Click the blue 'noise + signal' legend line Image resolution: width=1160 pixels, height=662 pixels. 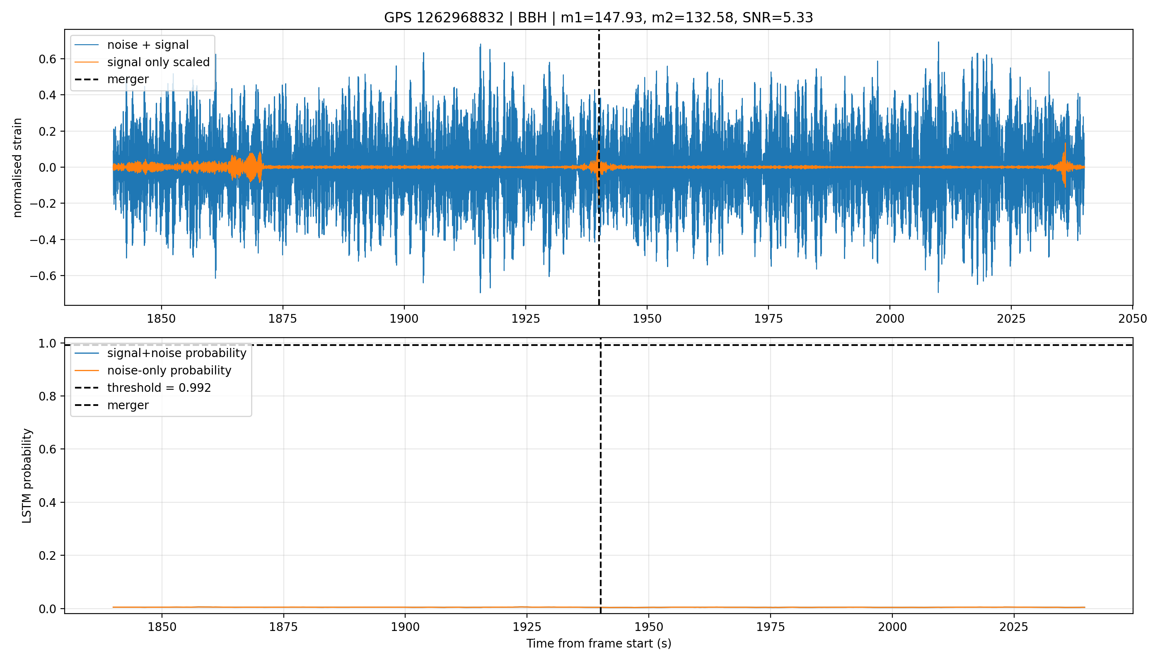tap(87, 45)
